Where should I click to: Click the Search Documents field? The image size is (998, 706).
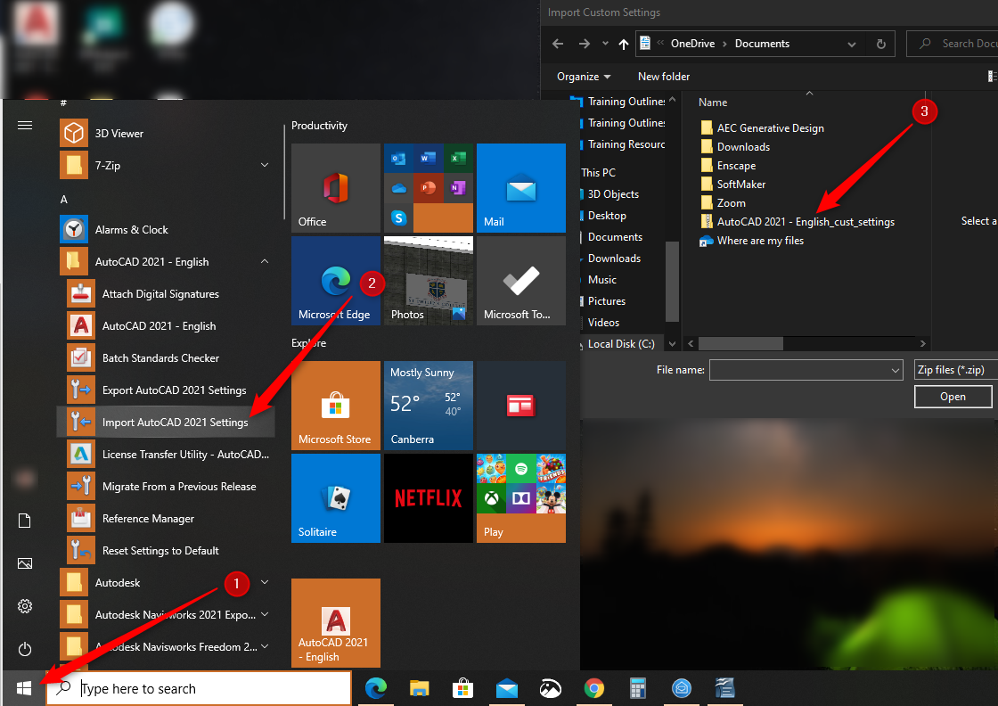click(x=953, y=44)
